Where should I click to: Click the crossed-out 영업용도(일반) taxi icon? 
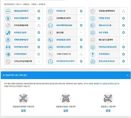click(x=66, y=98)
